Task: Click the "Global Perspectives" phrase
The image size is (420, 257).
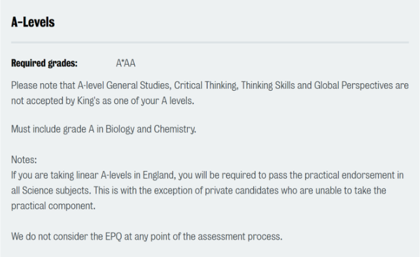Action: click(353, 86)
